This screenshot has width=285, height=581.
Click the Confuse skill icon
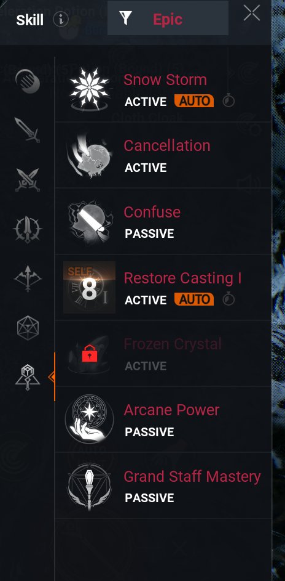(89, 221)
